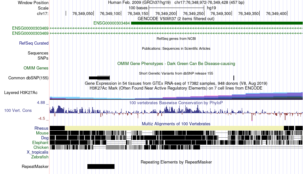Click the ENSG00000303484 gene label
The width and height of the screenshot is (303, 174).
click(x=112, y=23)
